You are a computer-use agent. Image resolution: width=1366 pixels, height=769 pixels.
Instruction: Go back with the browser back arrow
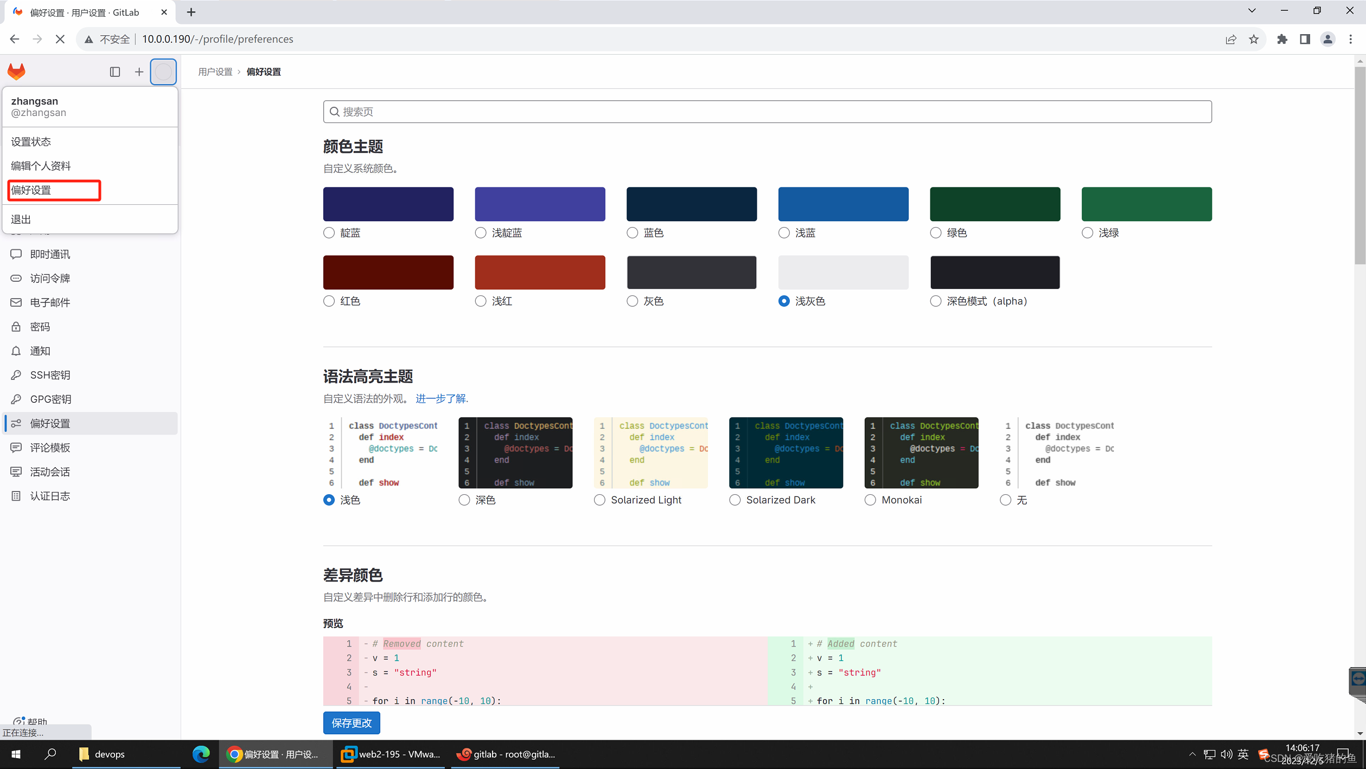(x=15, y=39)
